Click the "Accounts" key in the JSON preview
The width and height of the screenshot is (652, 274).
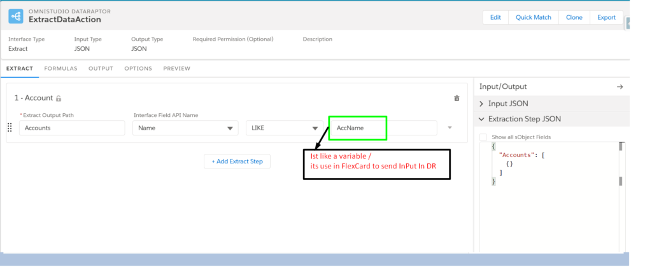point(516,155)
